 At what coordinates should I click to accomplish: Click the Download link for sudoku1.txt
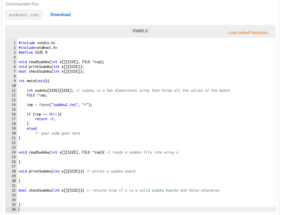coord(60,15)
